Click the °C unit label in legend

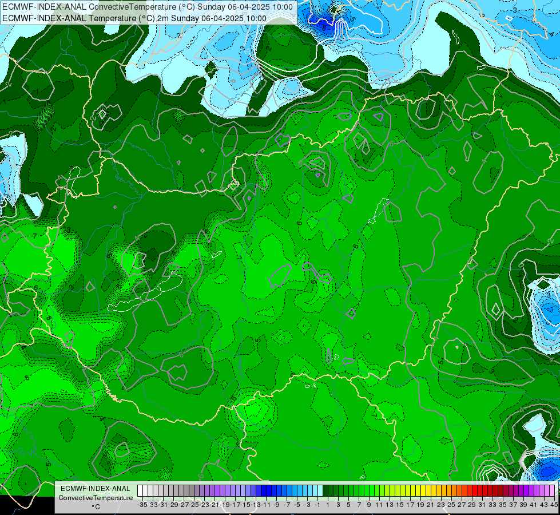point(96,507)
